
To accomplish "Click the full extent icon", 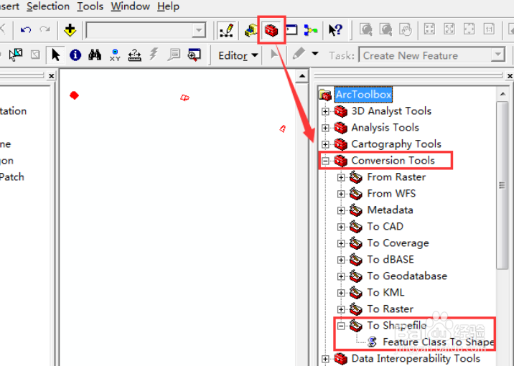I will point(469,29).
